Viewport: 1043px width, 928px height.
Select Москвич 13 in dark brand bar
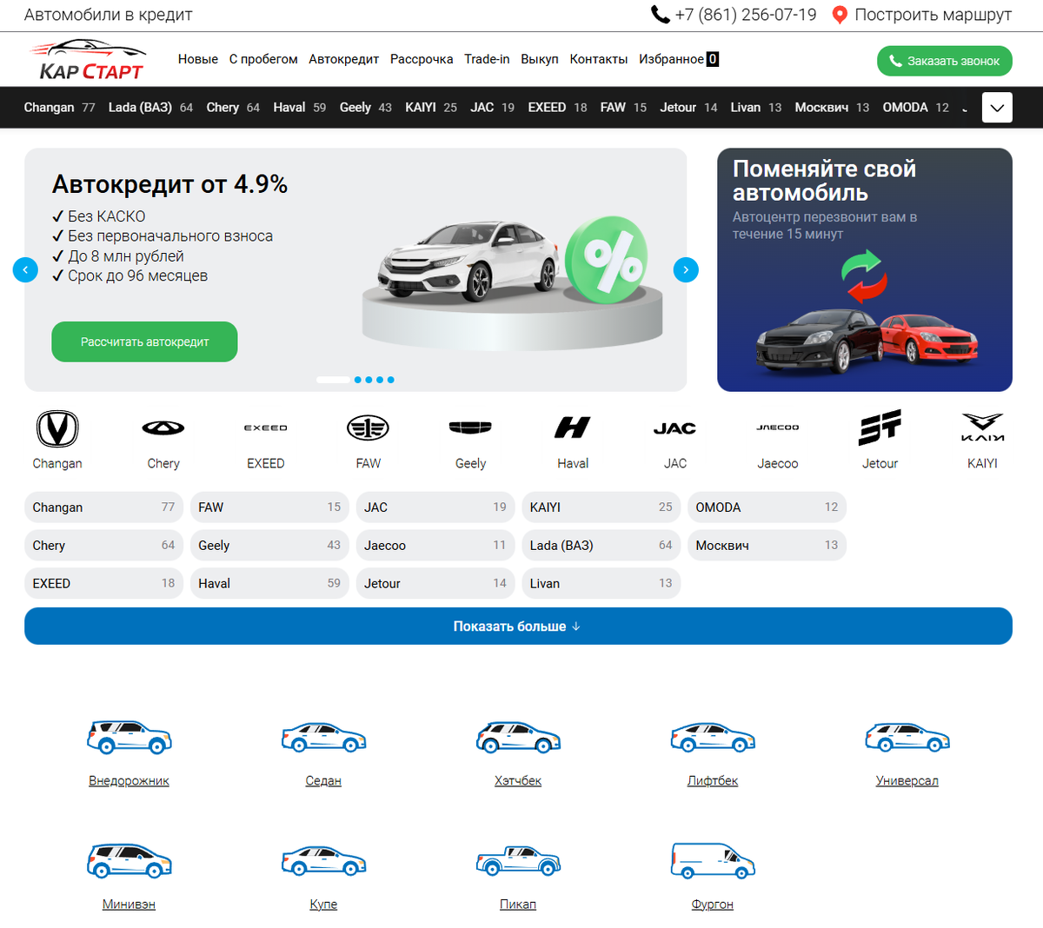832,108
